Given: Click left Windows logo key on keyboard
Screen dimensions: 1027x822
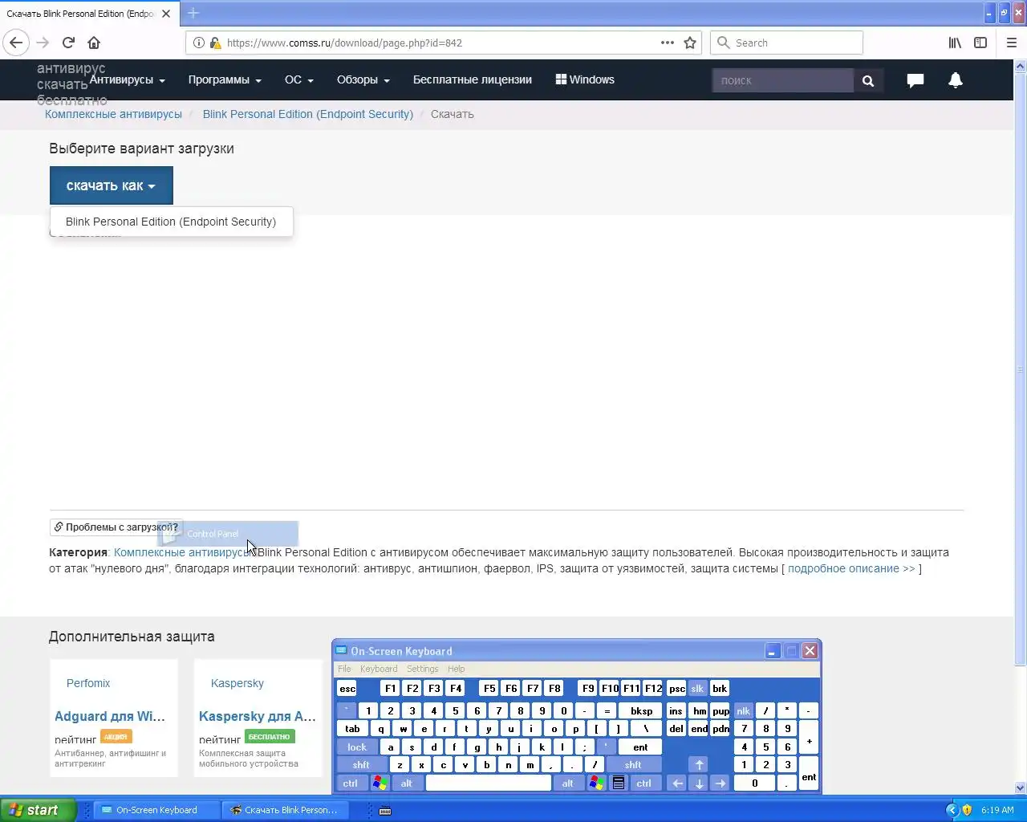Looking at the screenshot, I should pos(380,783).
